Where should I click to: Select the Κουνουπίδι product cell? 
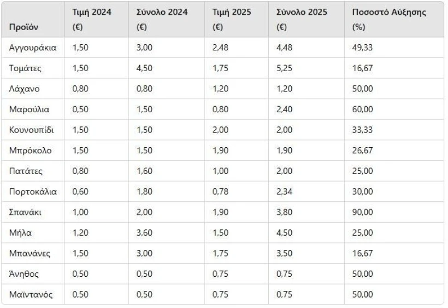click(x=32, y=130)
